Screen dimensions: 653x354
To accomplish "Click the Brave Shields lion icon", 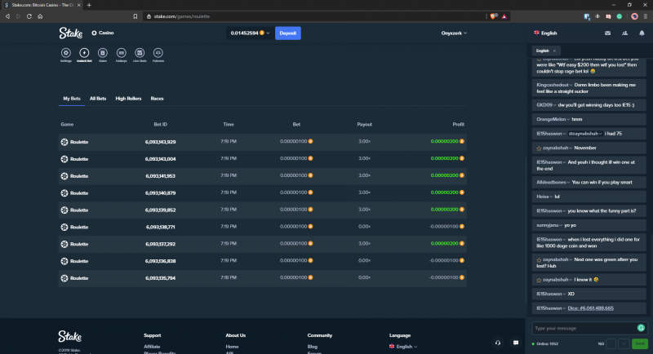I will pyautogui.click(x=494, y=16).
